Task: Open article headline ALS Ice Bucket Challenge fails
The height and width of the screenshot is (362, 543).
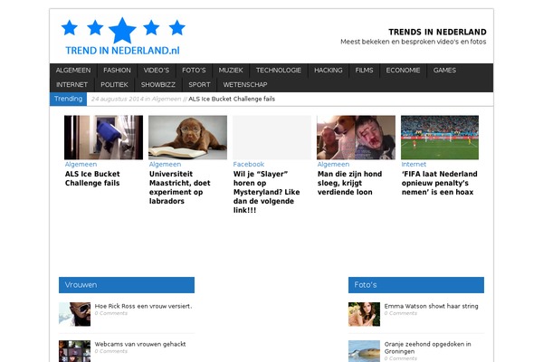Action: pyautogui.click(x=92, y=178)
